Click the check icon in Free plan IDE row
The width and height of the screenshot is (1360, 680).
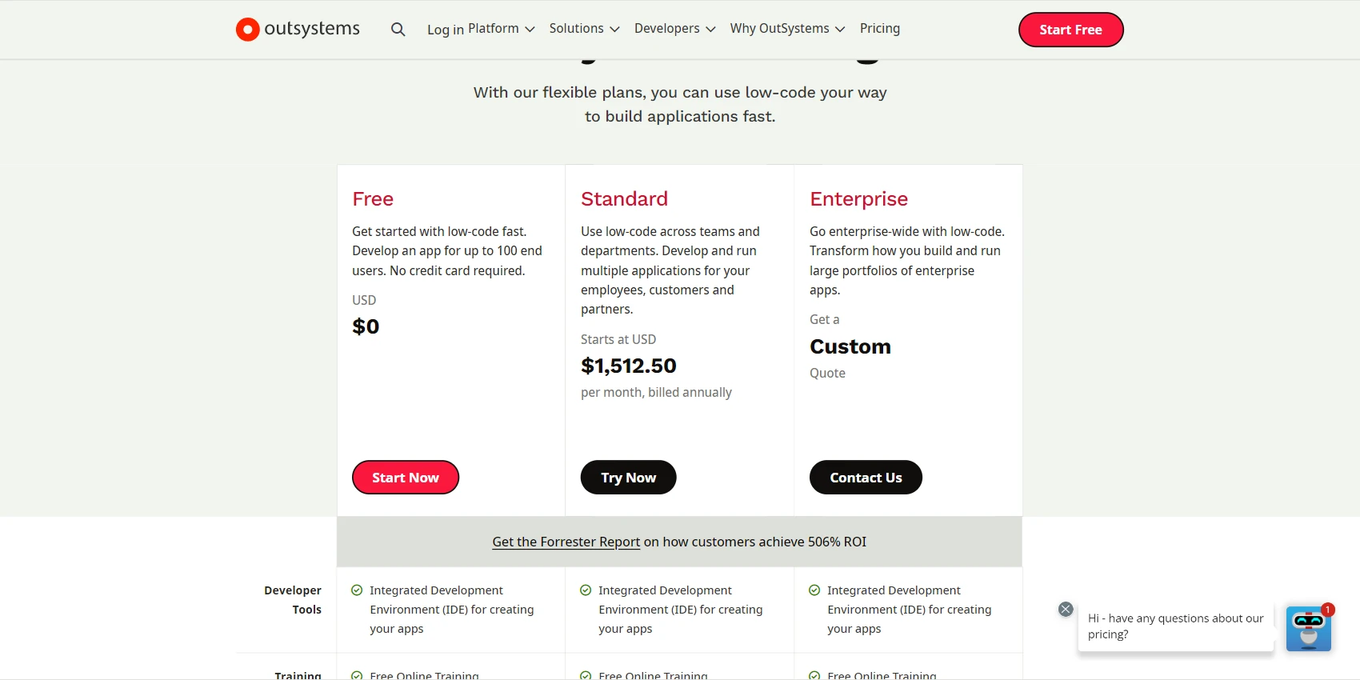357,590
